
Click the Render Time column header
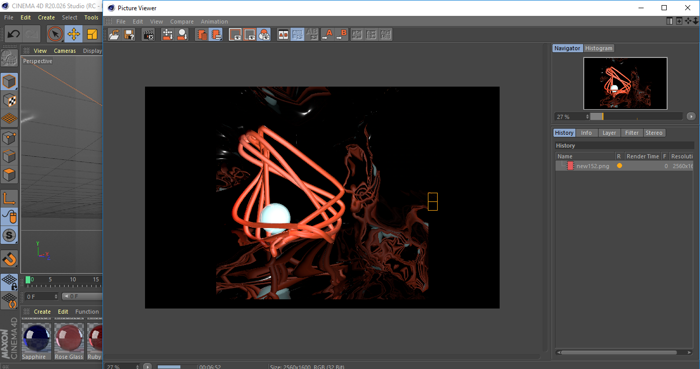(x=643, y=156)
